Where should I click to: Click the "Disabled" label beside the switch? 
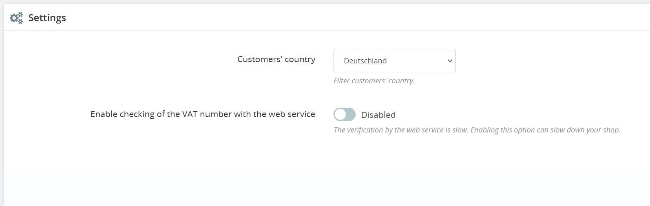coord(378,115)
